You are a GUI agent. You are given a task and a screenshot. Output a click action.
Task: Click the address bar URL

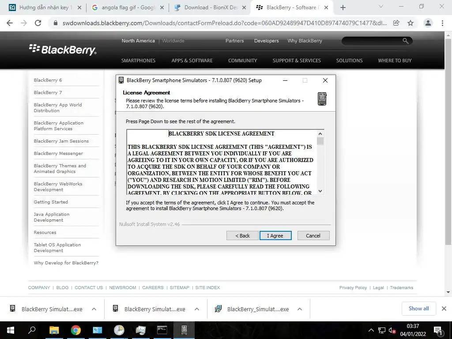pos(225,23)
